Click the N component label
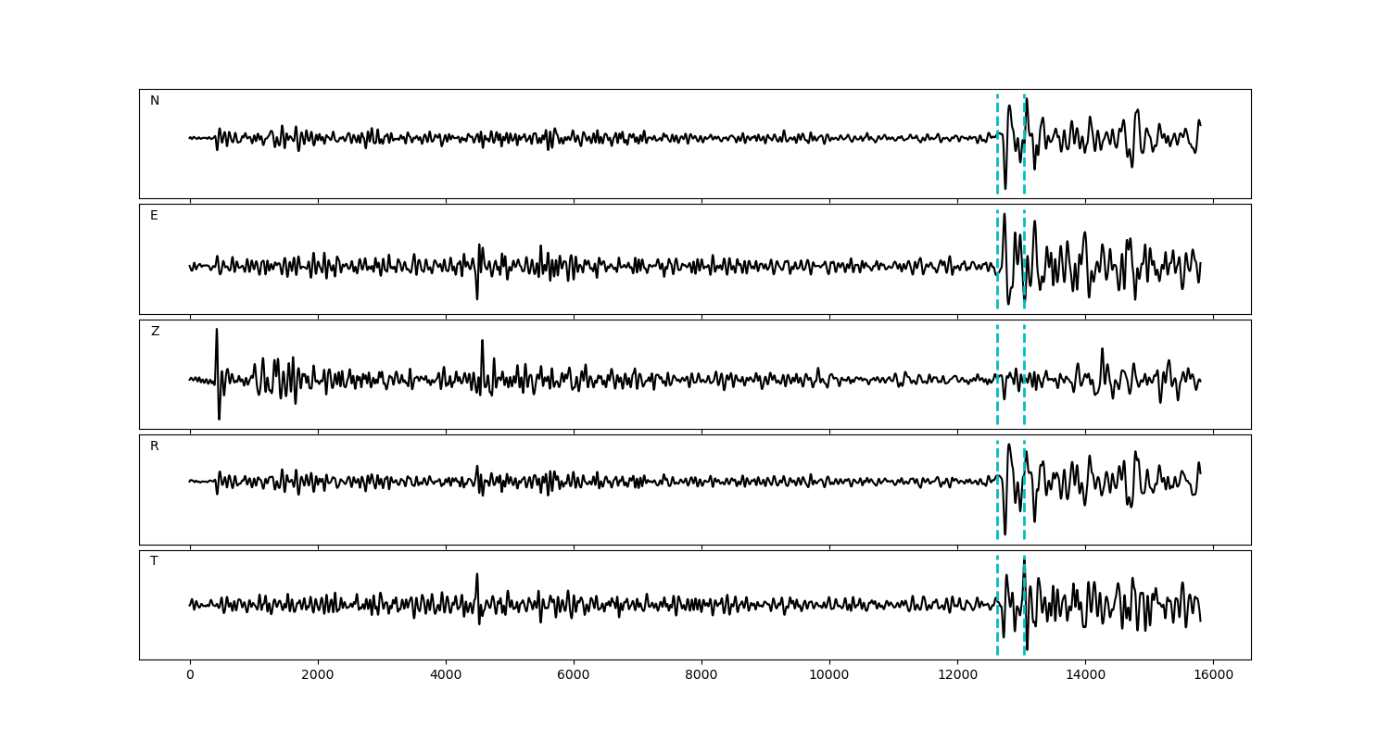1390x741 pixels. 155,101
